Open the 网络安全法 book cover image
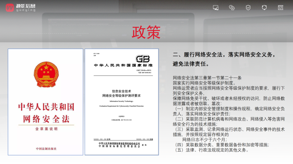Image resolution: width=293 pixels, height=164 pixels. [x=45, y=102]
